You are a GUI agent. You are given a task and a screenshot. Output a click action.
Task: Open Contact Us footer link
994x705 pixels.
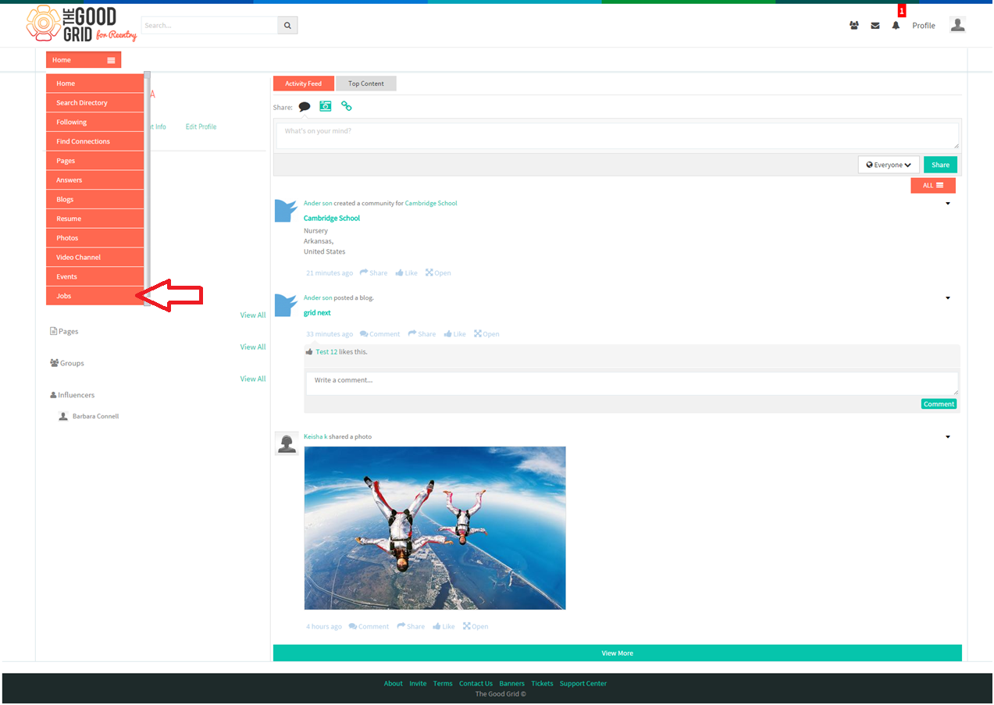click(x=476, y=684)
